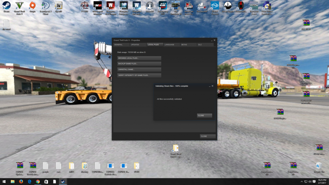Open the Emergency 2017 shortcut
Screen dimensions: 329x185
click(x=163, y=8)
